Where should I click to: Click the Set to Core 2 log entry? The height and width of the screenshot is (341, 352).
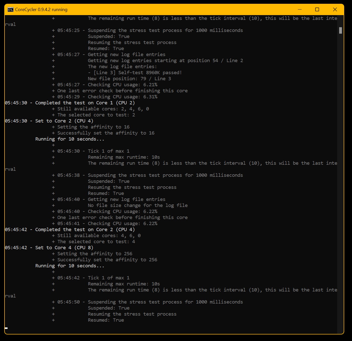point(49,121)
